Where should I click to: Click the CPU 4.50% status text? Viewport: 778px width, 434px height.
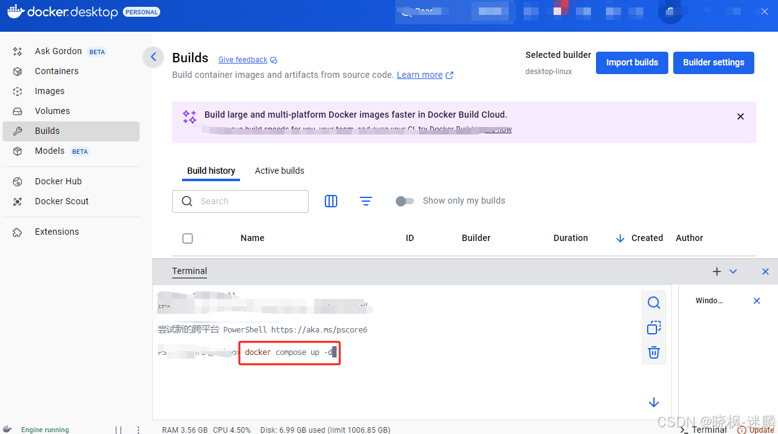point(232,430)
